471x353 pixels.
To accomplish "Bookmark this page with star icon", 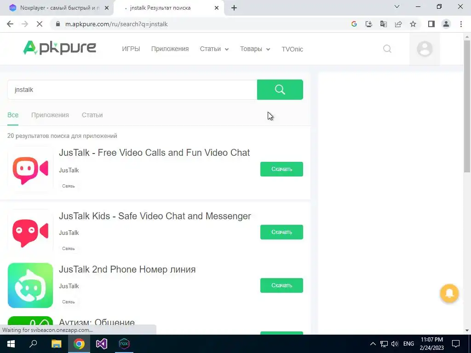I will [x=413, y=24].
